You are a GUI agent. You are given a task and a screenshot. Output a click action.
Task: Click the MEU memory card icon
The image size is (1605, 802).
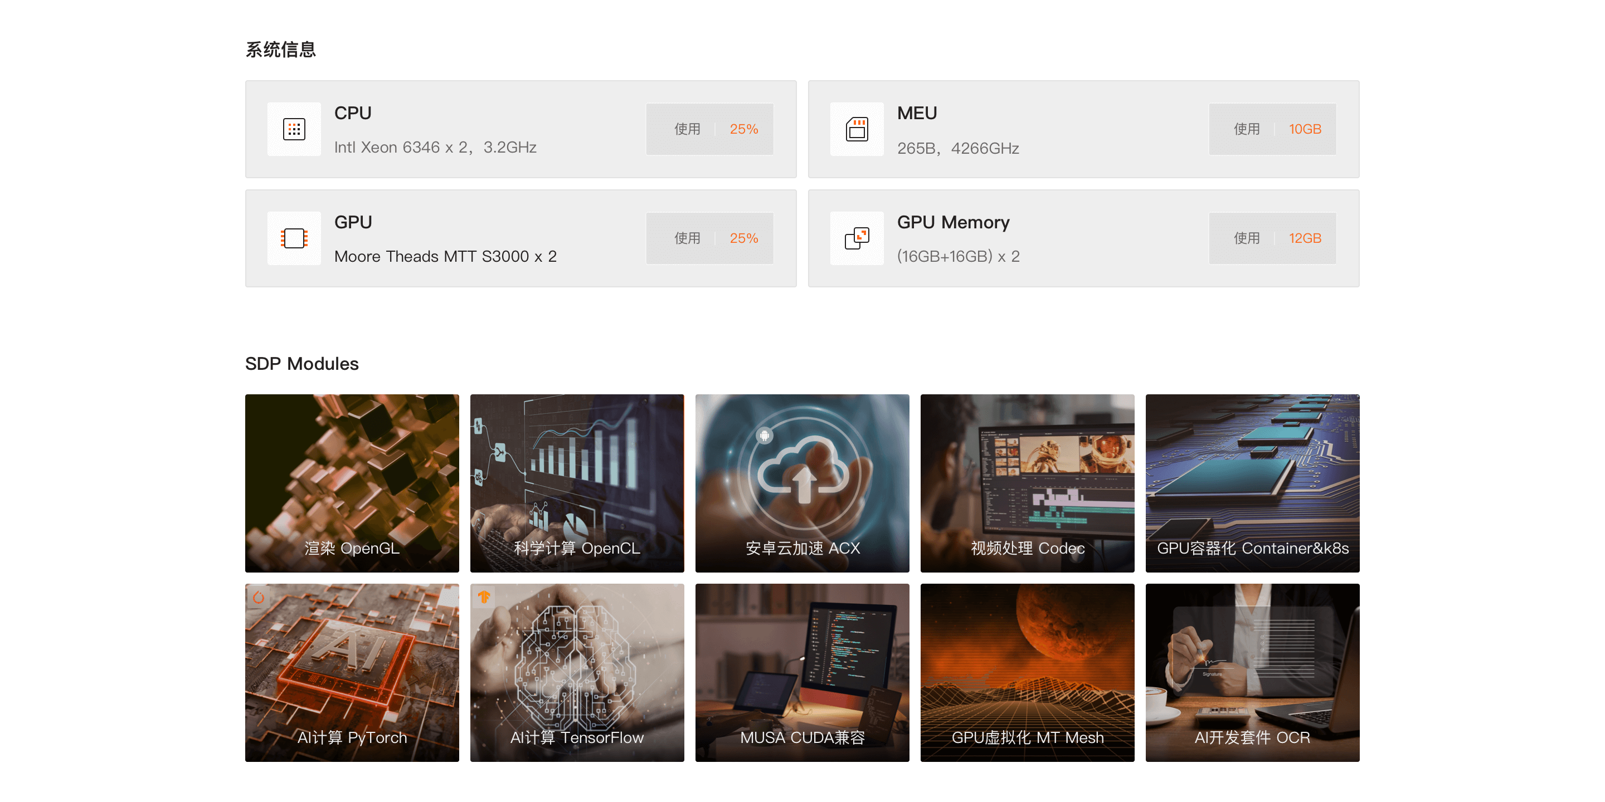857,129
